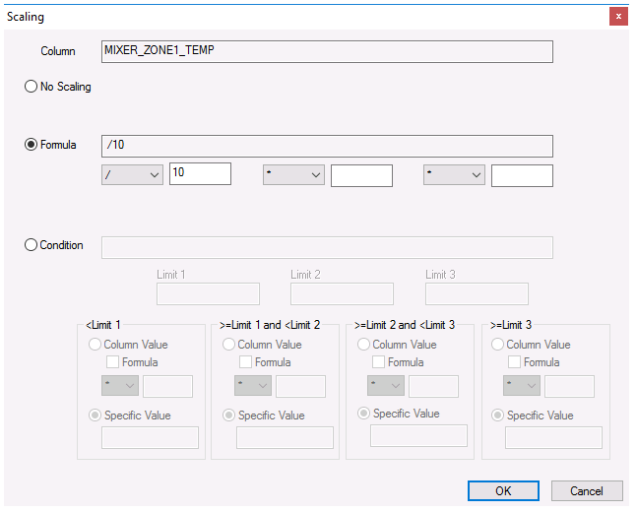Select the Formula radio button

coord(31,145)
